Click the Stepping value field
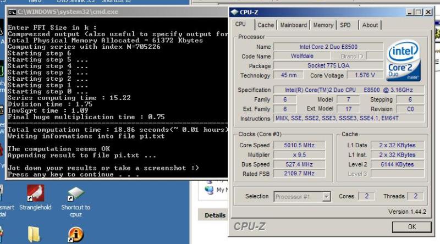 (x=410, y=99)
